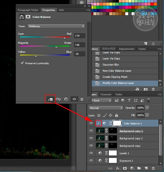Hide the Background copy 3 layer
164x172 pixels.
tap(91, 130)
